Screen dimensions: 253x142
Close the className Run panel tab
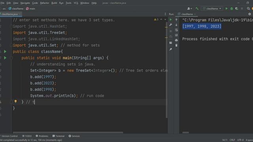(x=195, y=14)
